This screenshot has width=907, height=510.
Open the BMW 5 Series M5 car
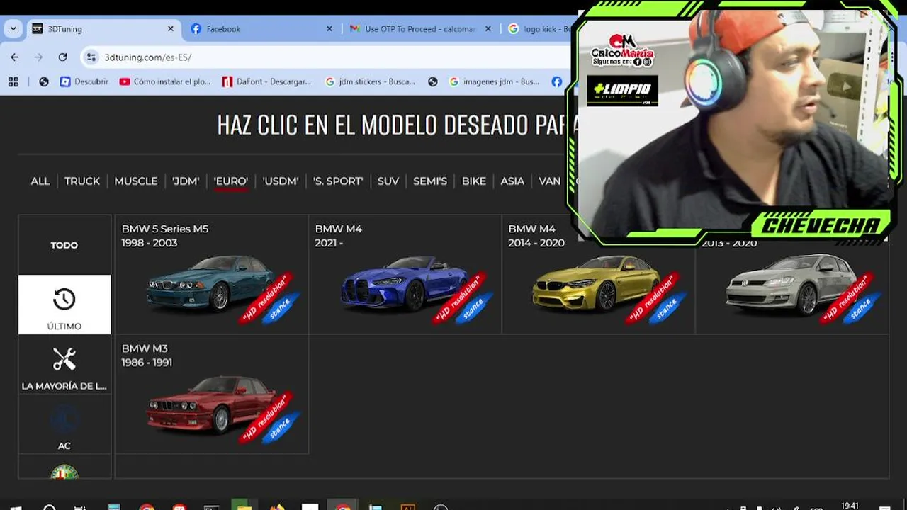pos(211,274)
